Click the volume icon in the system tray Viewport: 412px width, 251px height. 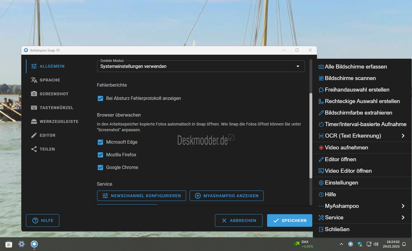[x=376, y=244]
